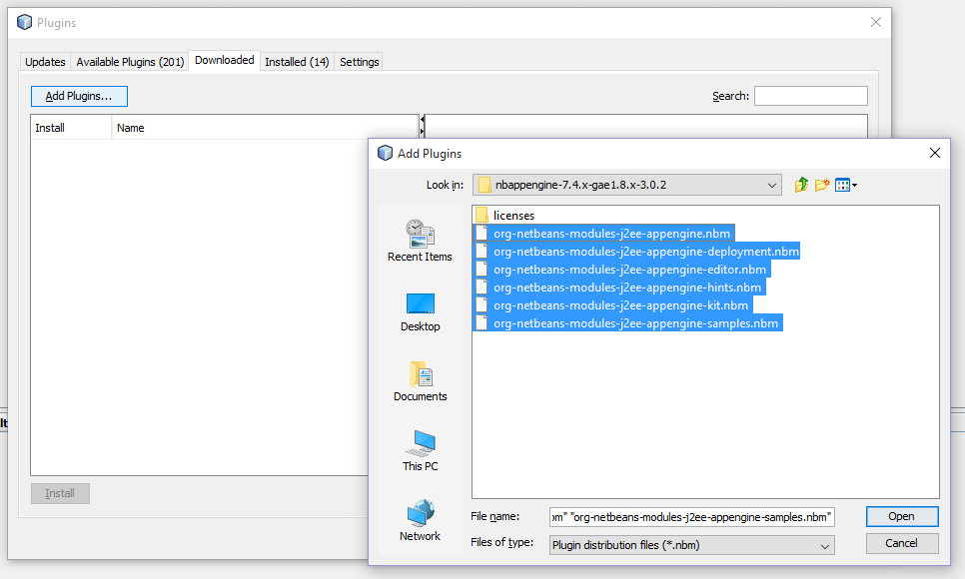
Task: Switch to Available Plugins tab
Action: [130, 62]
